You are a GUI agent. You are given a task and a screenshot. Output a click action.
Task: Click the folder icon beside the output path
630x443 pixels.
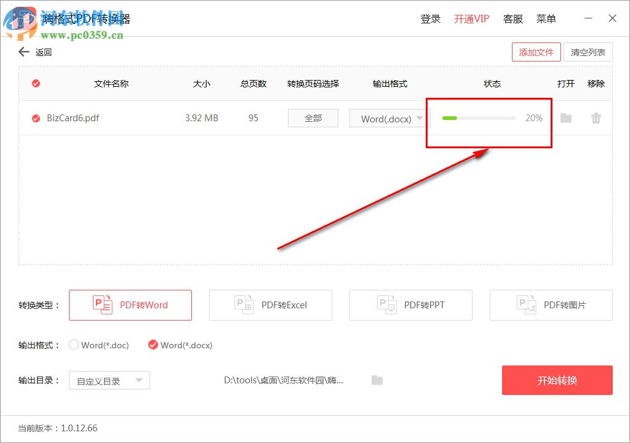point(378,380)
